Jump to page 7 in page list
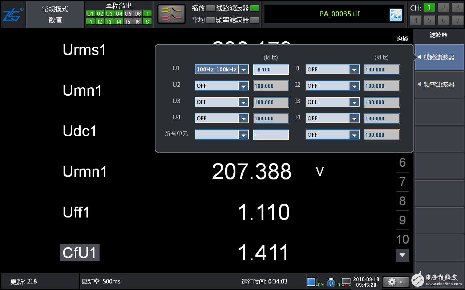This screenshot has height=290, width=465. pyautogui.click(x=402, y=182)
